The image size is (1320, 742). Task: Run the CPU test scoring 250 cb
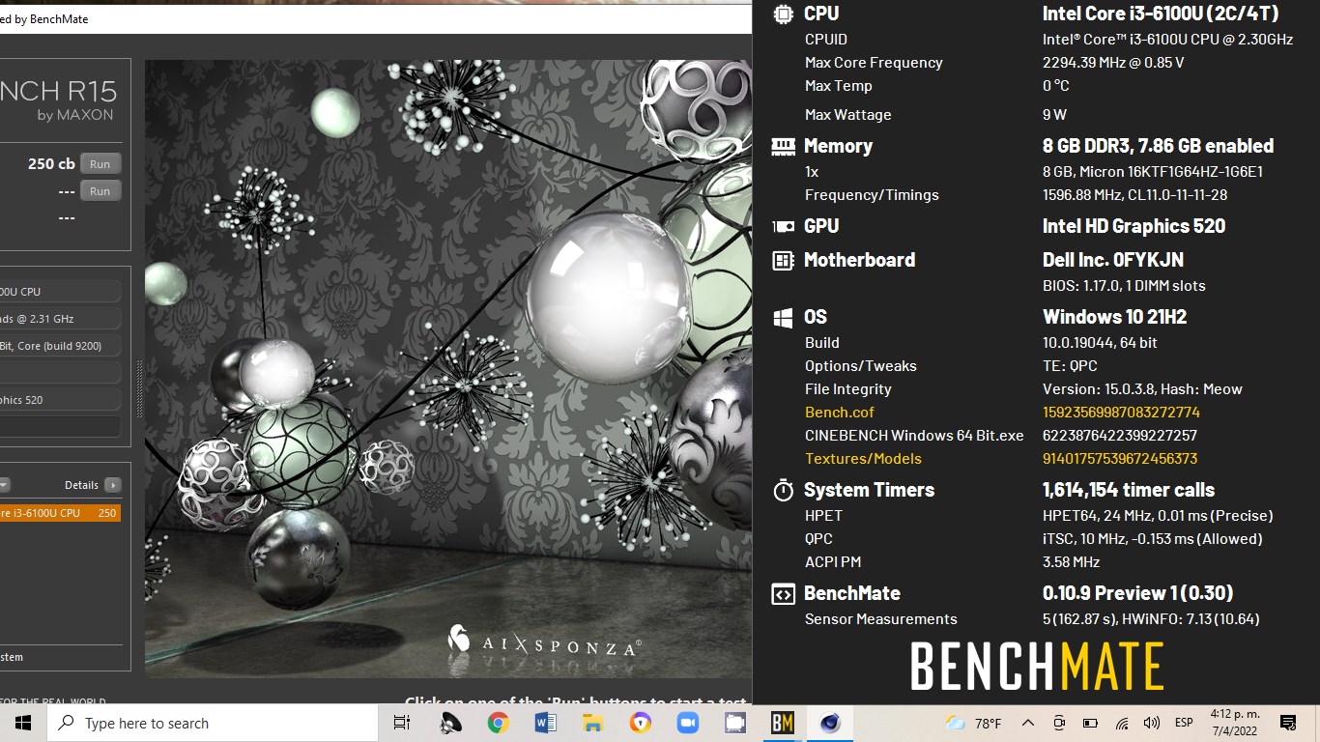[100, 164]
